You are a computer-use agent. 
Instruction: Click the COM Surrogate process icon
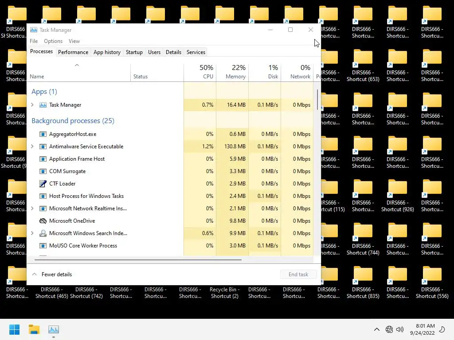(43, 171)
